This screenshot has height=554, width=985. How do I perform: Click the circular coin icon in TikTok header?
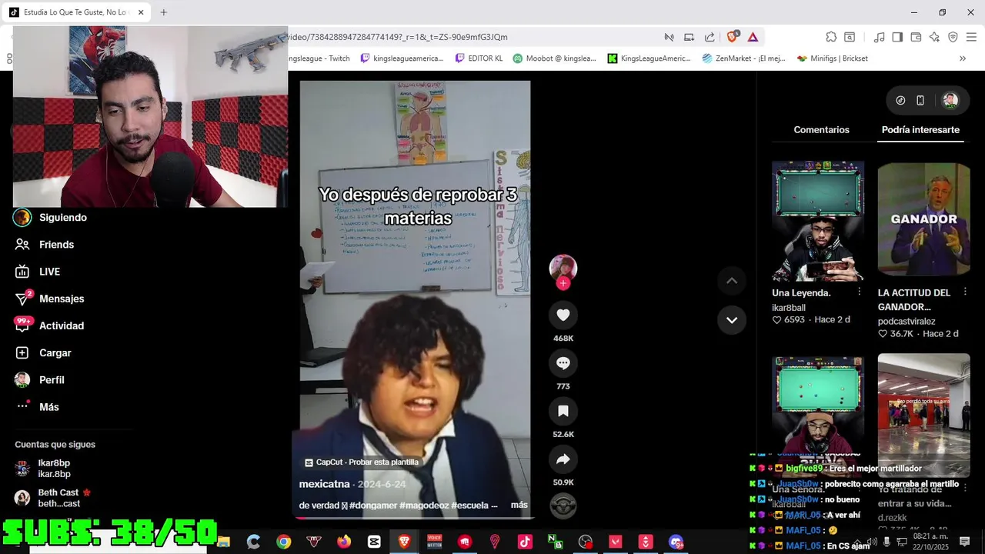click(x=900, y=100)
